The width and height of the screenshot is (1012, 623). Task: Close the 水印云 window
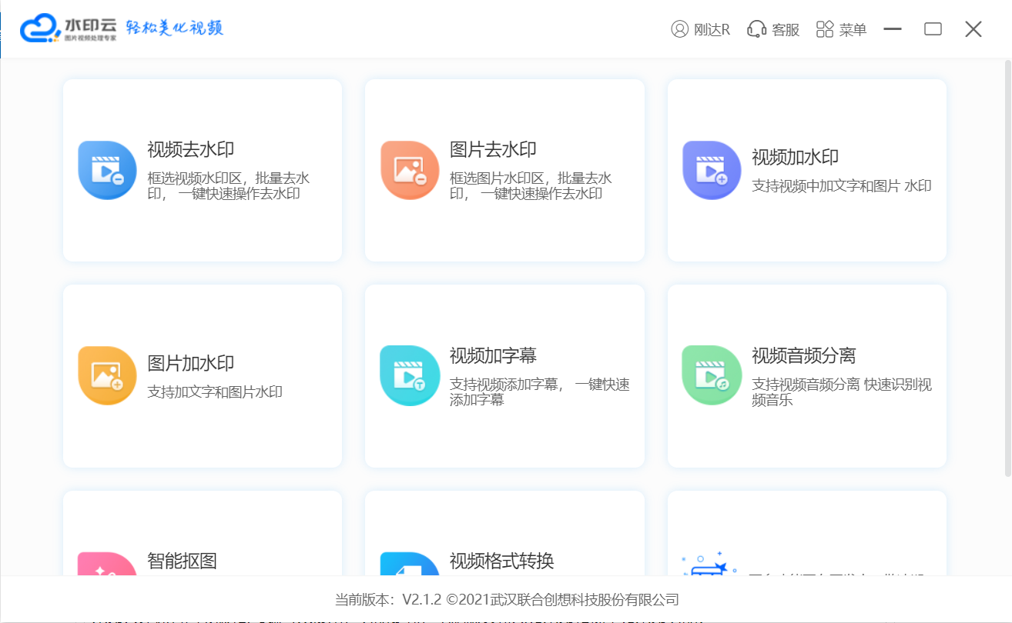(973, 29)
